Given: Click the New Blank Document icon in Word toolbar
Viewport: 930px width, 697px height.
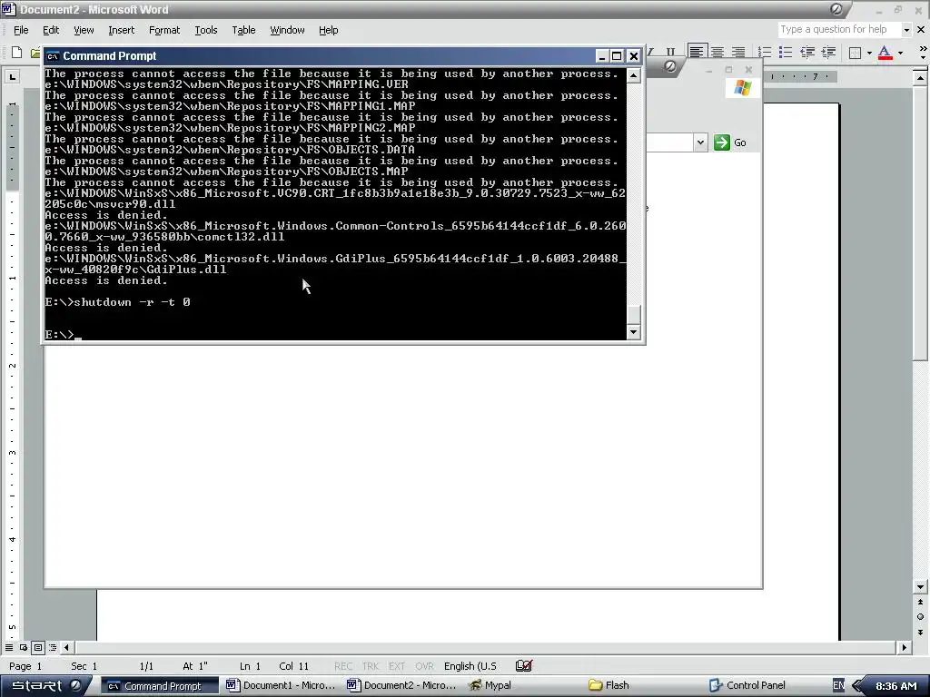Looking at the screenshot, I should (16, 52).
